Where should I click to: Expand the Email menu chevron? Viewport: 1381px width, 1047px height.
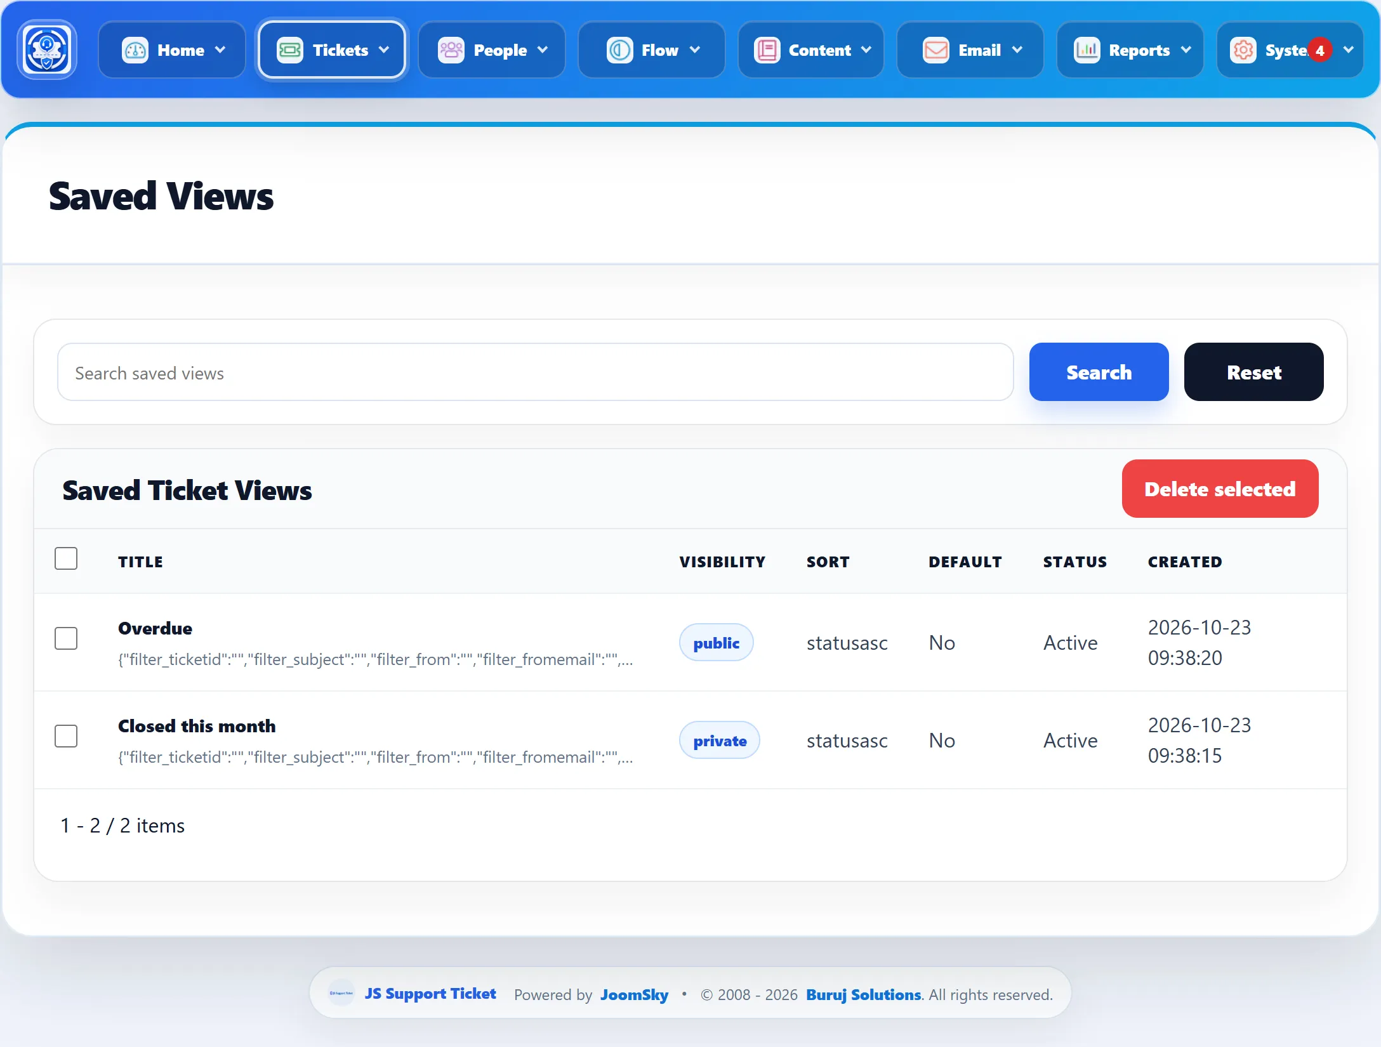click(x=1017, y=50)
